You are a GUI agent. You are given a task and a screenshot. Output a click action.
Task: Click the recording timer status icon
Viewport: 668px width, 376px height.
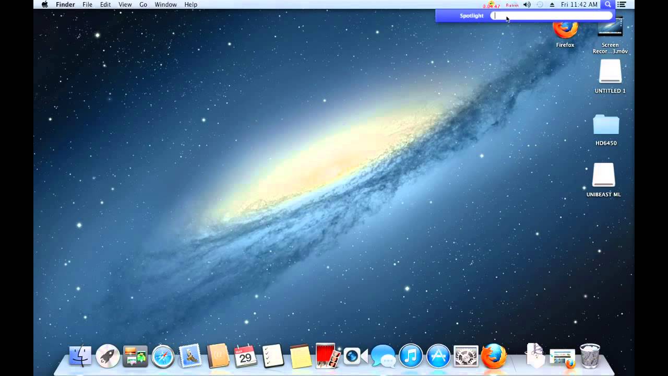point(491,5)
